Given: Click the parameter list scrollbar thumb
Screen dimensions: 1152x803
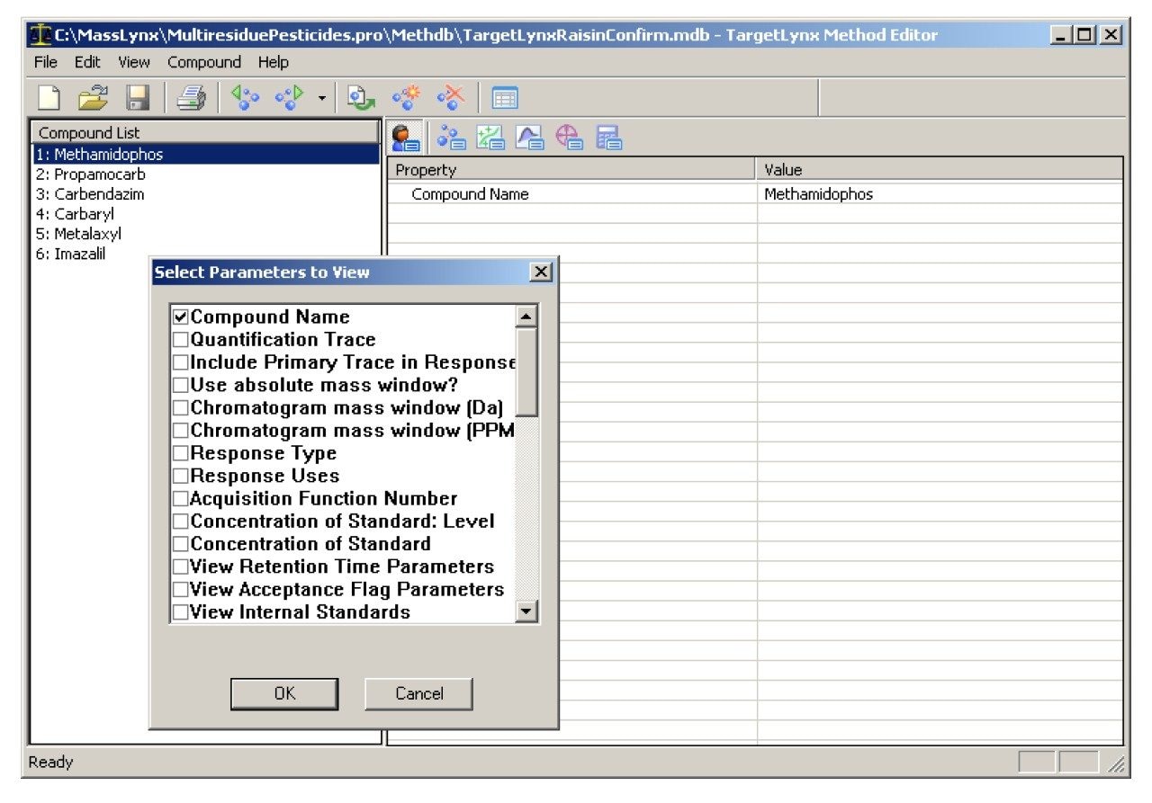Looking at the screenshot, I should coord(527,372).
